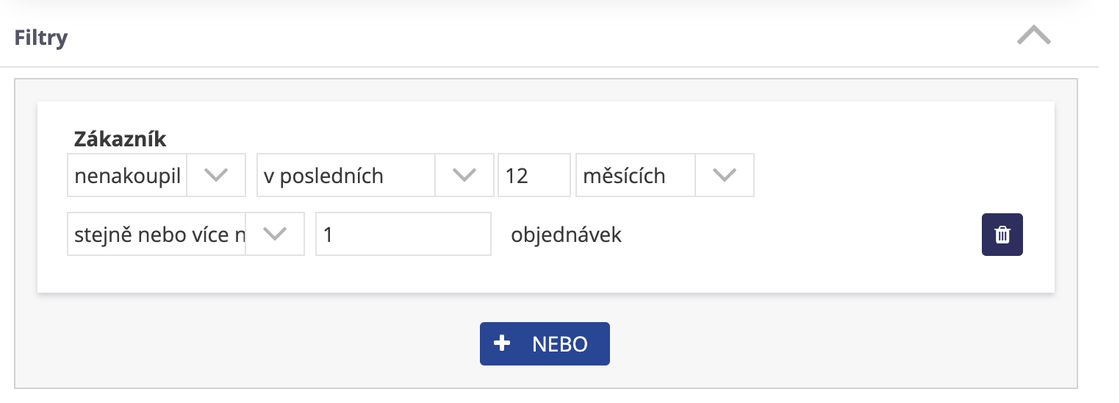Open dropdown arrow next to 'v posledních'
The image size is (1120, 403).
[464, 175]
